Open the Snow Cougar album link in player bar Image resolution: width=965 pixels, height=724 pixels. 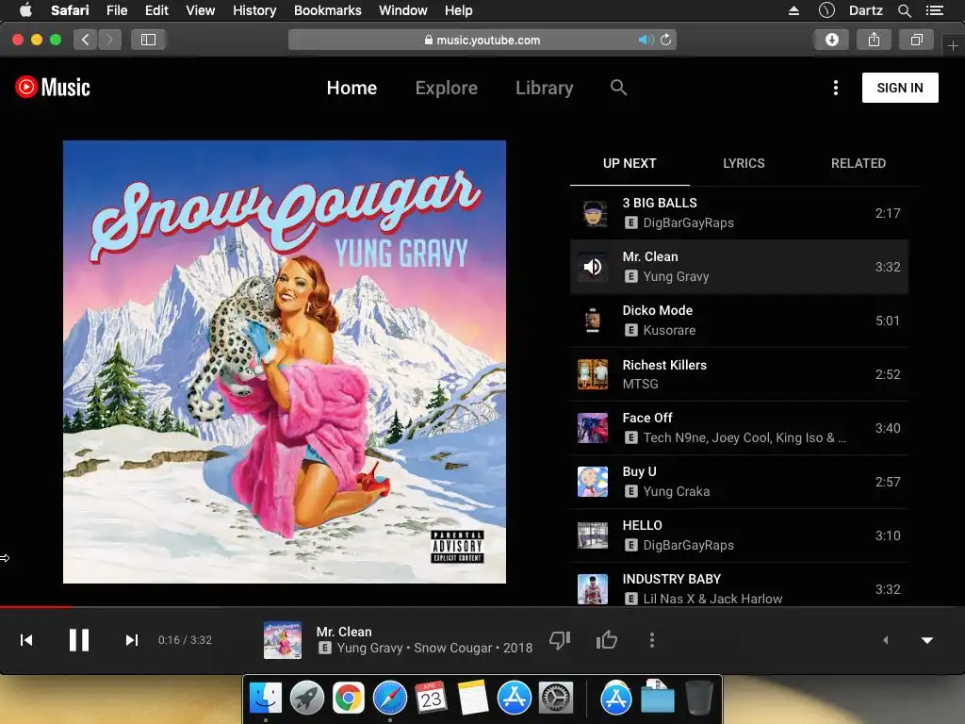(x=452, y=648)
